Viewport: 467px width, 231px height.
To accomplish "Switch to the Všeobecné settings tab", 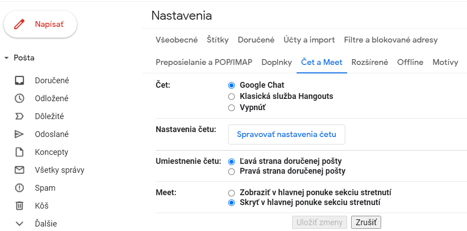I will 177,40.
